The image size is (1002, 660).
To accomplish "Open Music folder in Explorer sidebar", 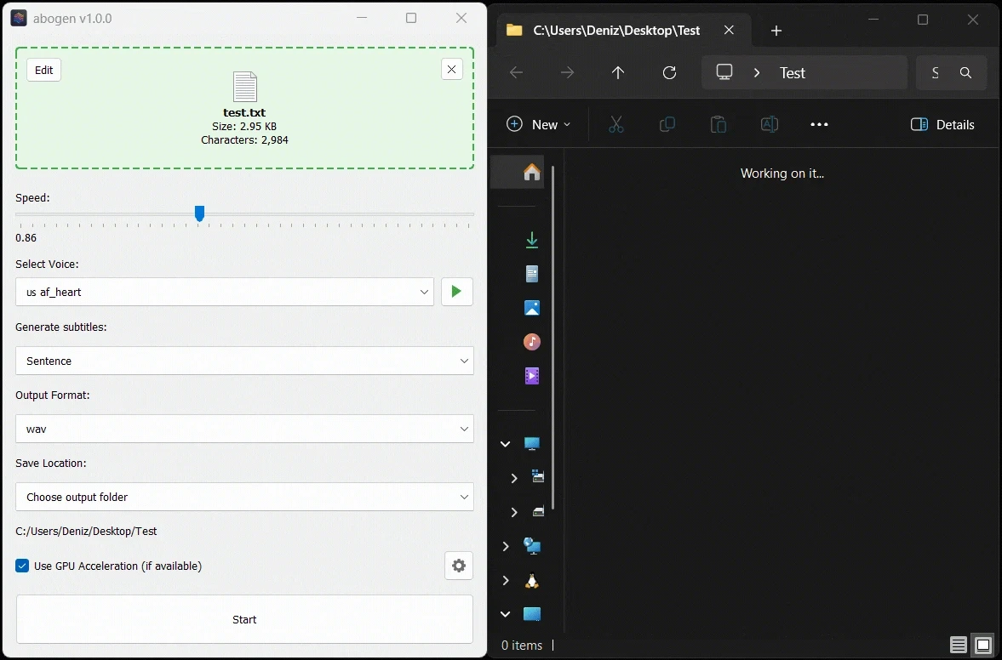I will 532,342.
